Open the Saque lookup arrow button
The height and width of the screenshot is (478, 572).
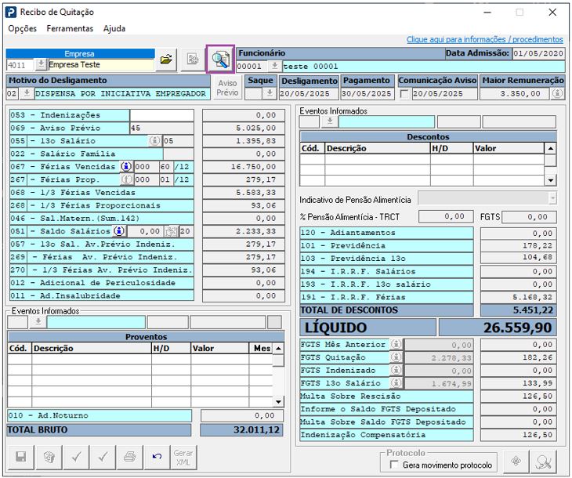tap(270, 93)
